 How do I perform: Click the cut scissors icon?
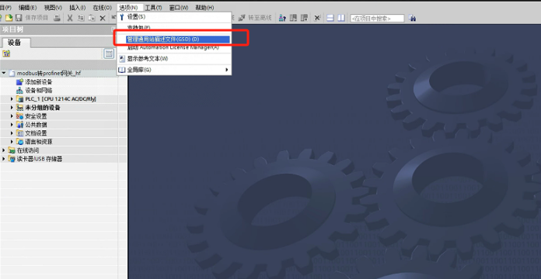pyautogui.click(x=70, y=18)
